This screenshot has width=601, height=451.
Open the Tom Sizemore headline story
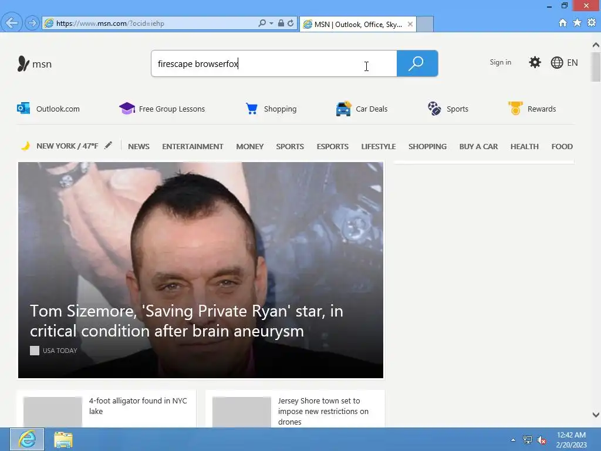click(187, 321)
